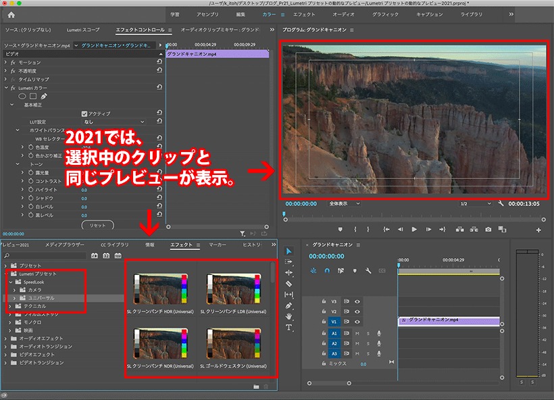
Task: Click the Program monitor playhead marker
Action: click(283, 214)
